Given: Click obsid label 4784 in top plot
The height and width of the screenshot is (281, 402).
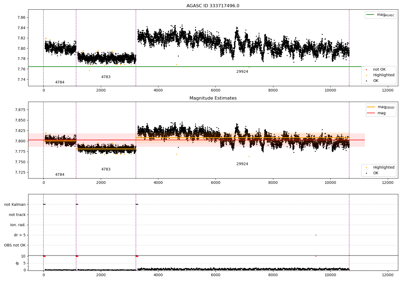Looking at the screenshot, I should pos(60,82).
